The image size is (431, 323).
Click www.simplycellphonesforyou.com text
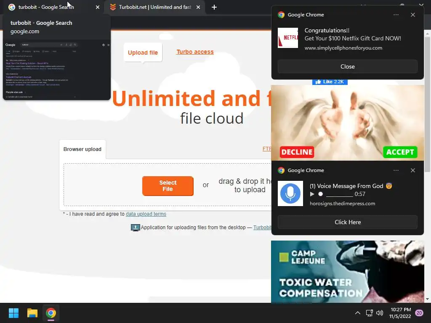(x=343, y=48)
